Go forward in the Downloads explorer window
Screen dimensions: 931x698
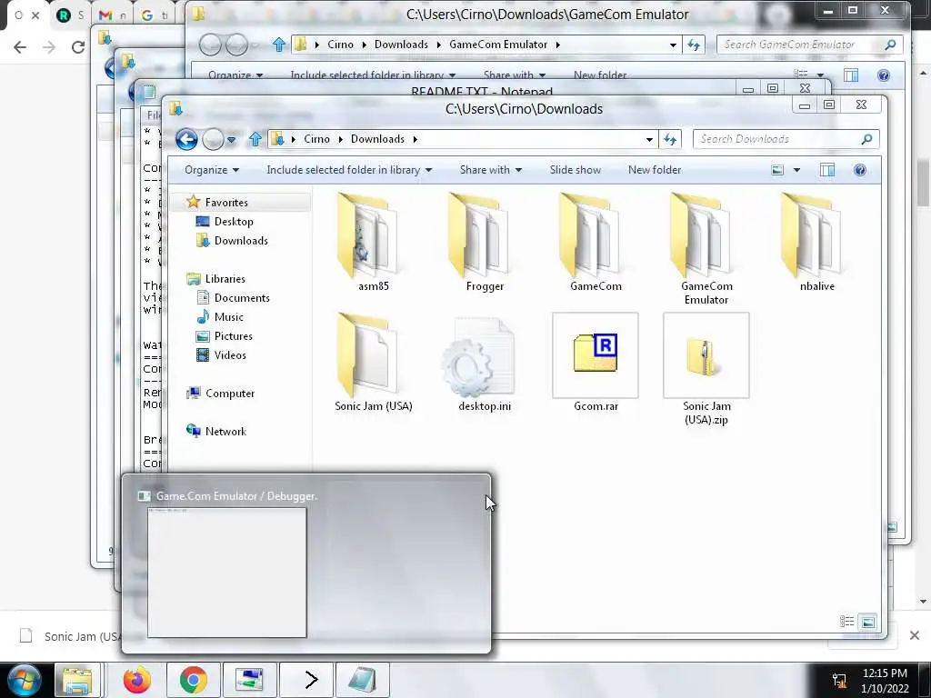click(x=213, y=139)
